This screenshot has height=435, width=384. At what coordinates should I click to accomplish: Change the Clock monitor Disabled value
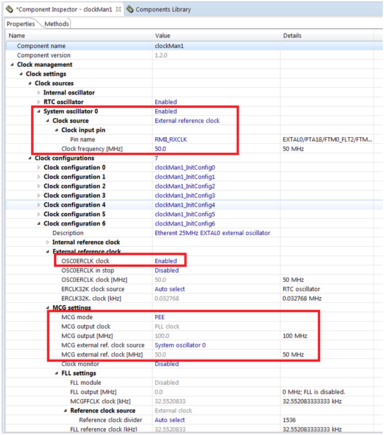[x=167, y=364]
